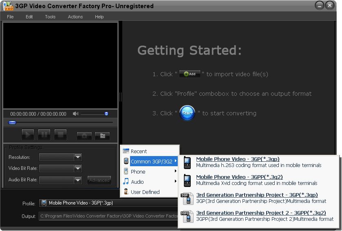Open the Tools menu
Viewport: 342px width, 231px height.
[x=50, y=17]
